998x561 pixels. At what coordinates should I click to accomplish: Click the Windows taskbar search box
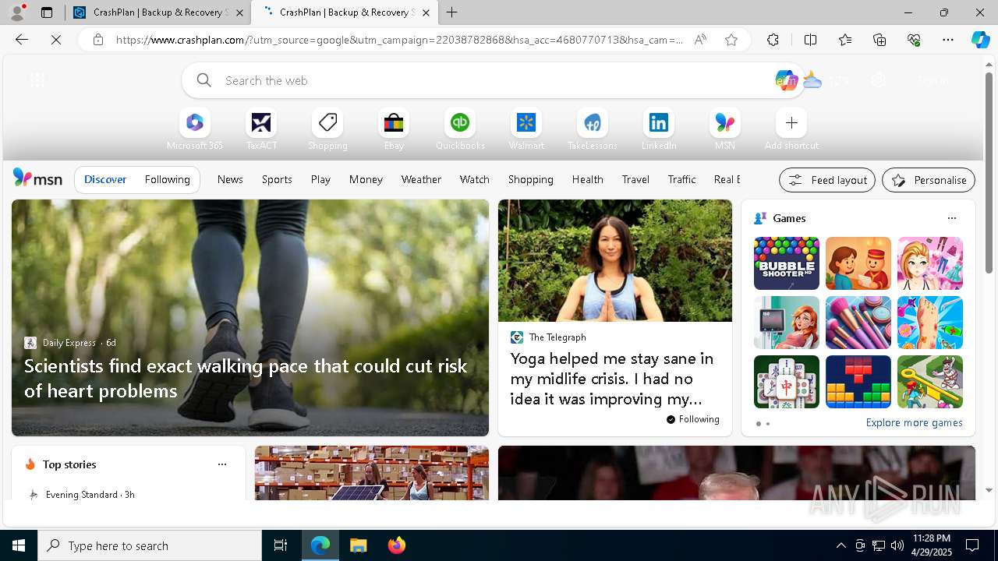click(150, 545)
